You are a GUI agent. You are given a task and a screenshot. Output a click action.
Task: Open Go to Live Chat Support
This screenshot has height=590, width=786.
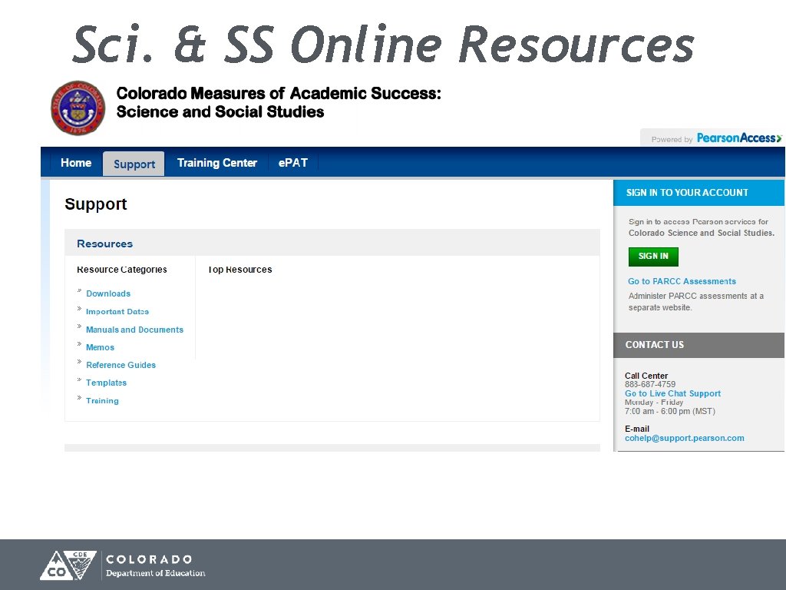[672, 394]
